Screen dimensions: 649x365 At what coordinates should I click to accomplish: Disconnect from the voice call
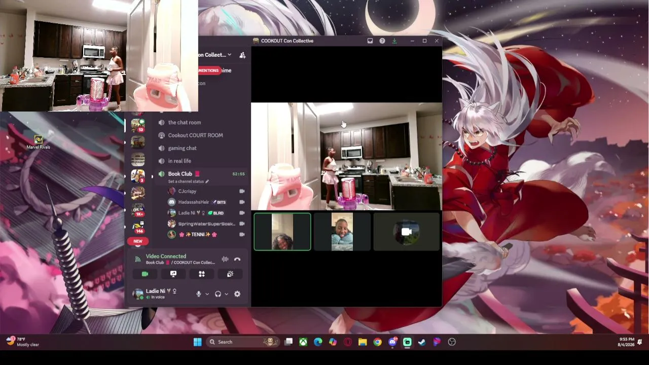(x=237, y=259)
